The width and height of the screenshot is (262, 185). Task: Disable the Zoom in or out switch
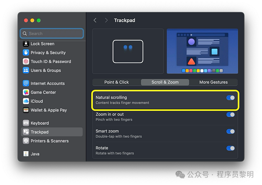pos(231,114)
